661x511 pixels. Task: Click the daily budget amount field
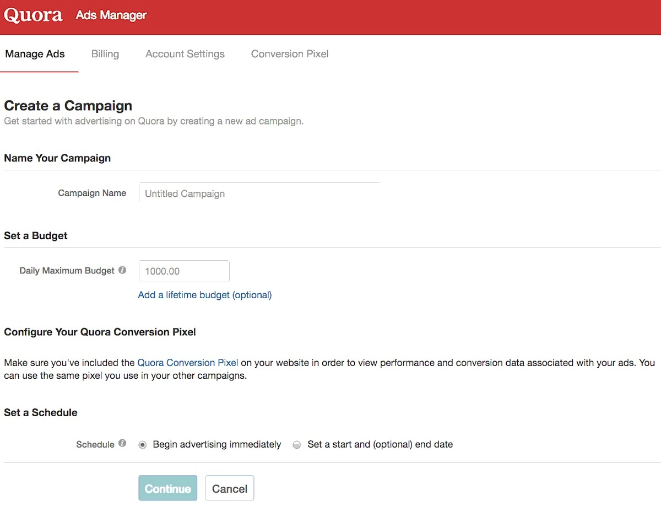pyautogui.click(x=183, y=271)
